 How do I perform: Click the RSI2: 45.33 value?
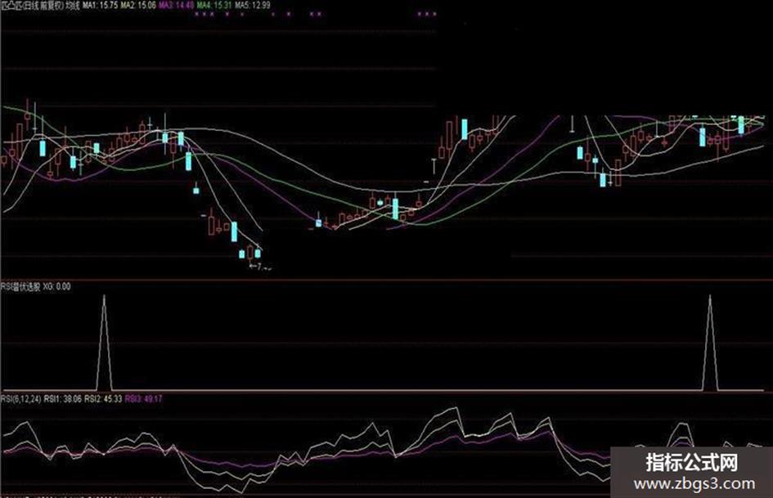(103, 399)
